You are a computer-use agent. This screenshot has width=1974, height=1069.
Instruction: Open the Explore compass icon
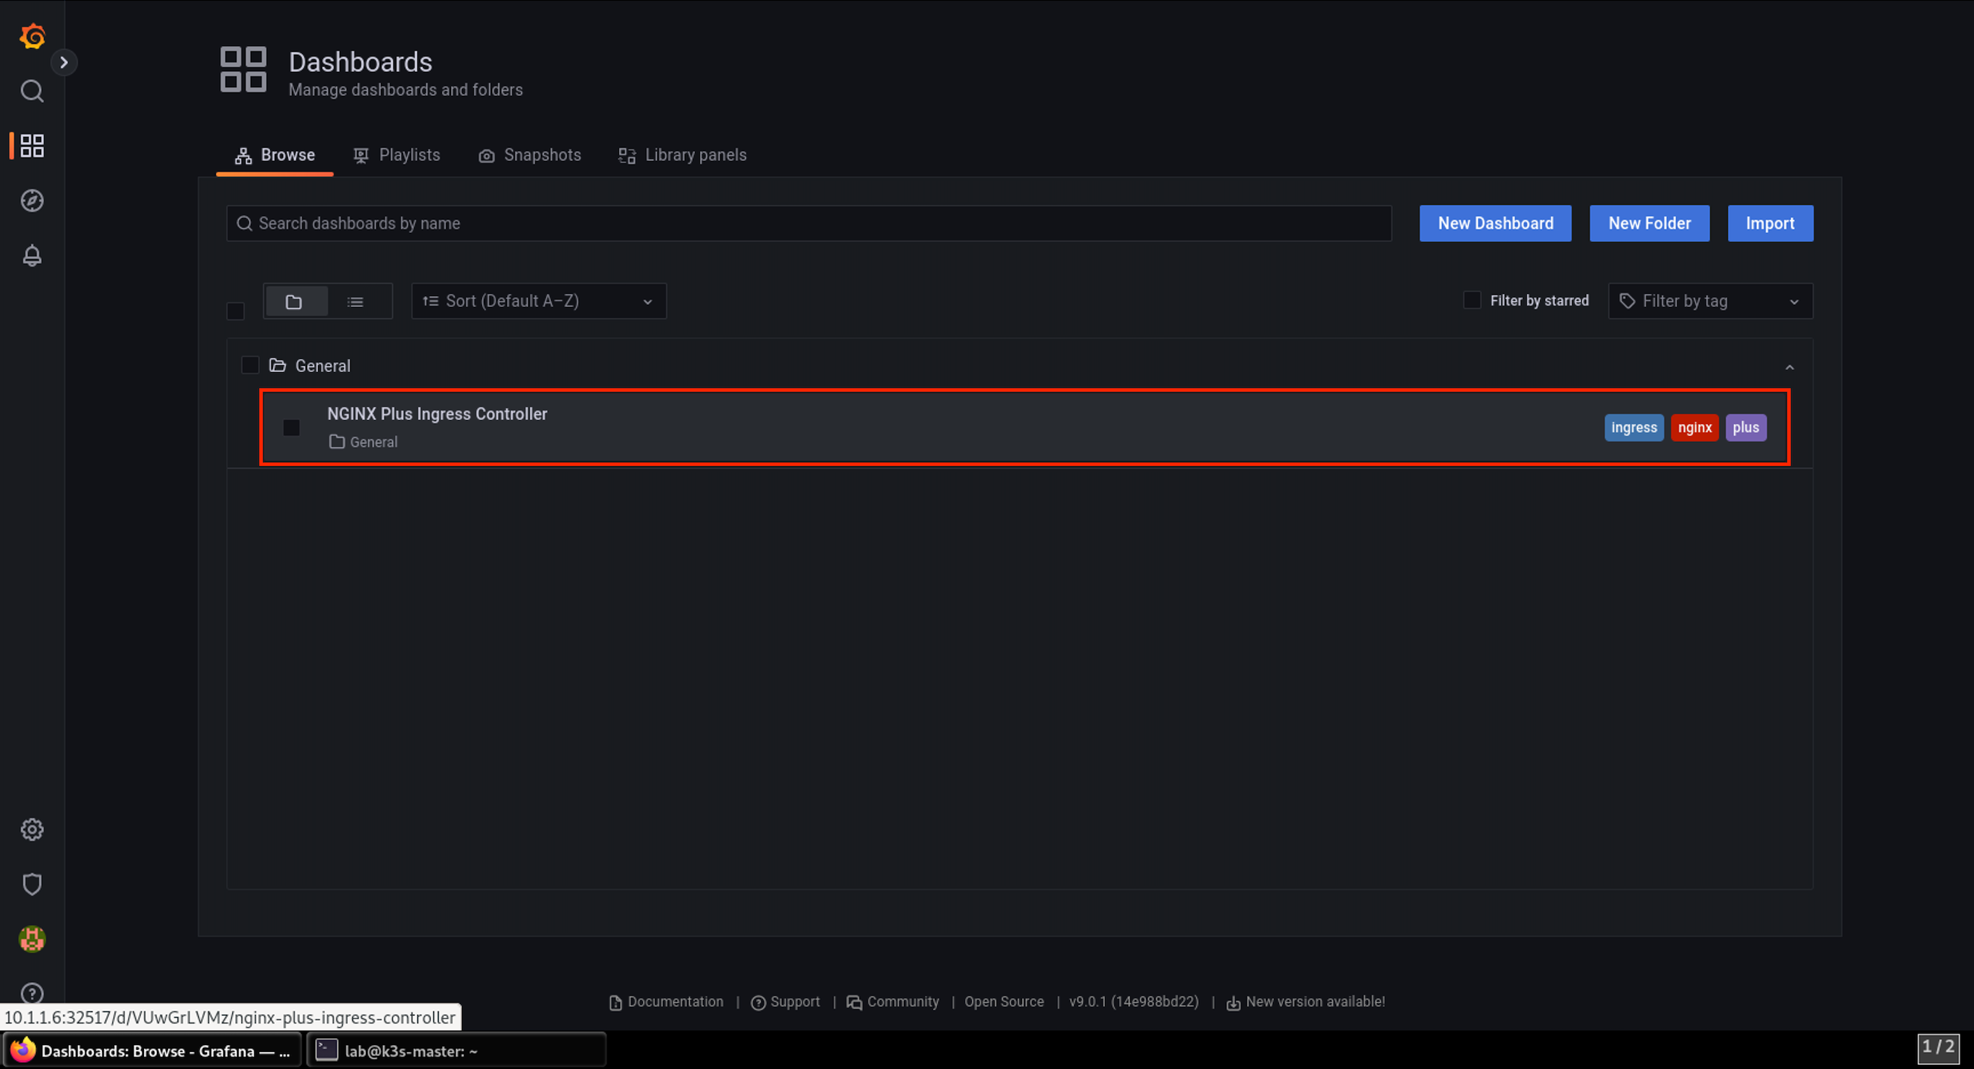(x=32, y=201)
